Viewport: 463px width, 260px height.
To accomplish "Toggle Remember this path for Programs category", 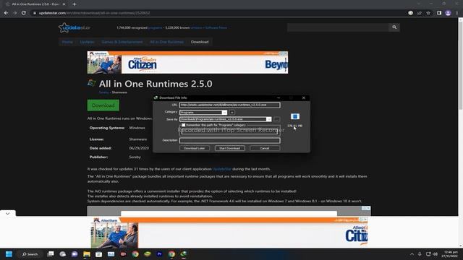I will pos(184,125).
